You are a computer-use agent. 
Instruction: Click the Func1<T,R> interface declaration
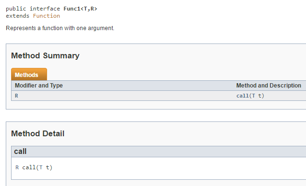point(80,9)
